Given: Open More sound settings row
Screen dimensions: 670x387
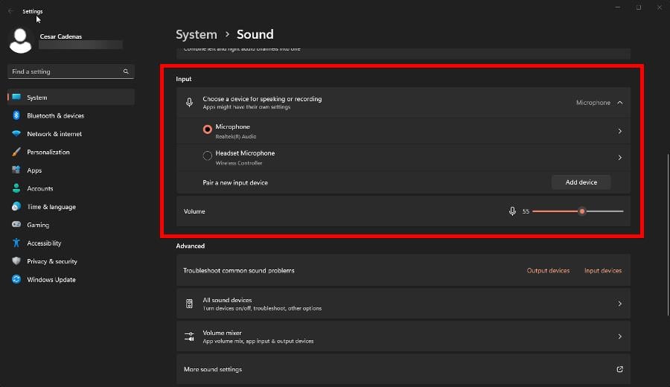Looking at the screenshot, I should (x=403, y=369).
